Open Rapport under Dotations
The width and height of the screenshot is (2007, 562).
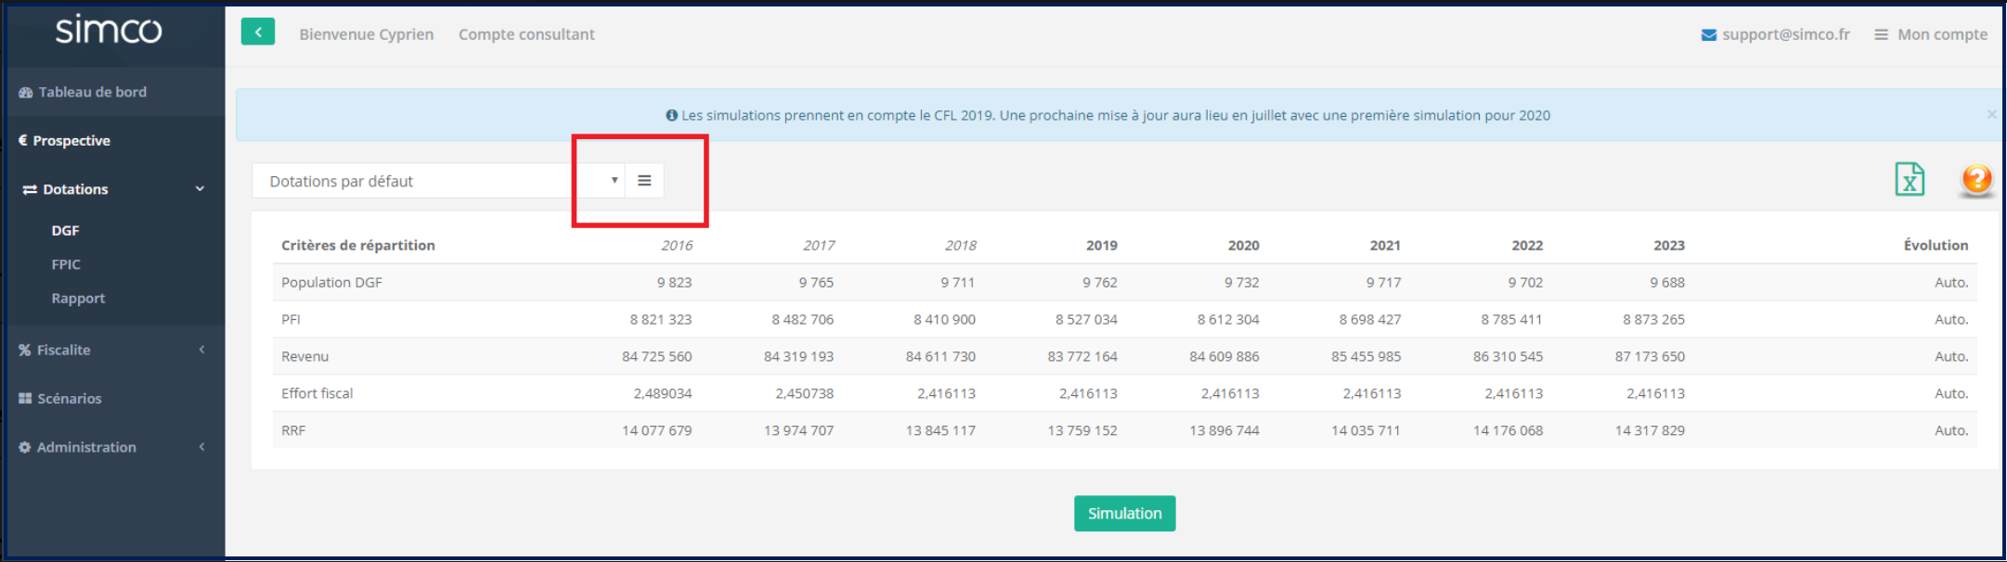[x=78, y=299]
